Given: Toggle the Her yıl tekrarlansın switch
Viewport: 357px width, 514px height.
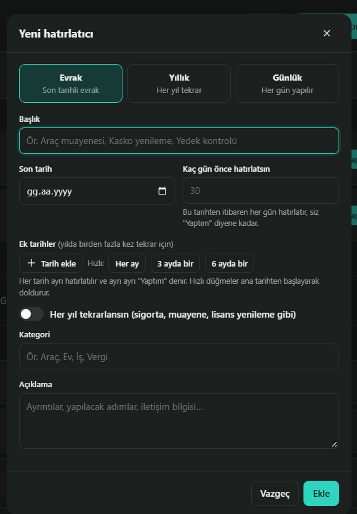Looking at the screenshot, I should coord(31,314).
